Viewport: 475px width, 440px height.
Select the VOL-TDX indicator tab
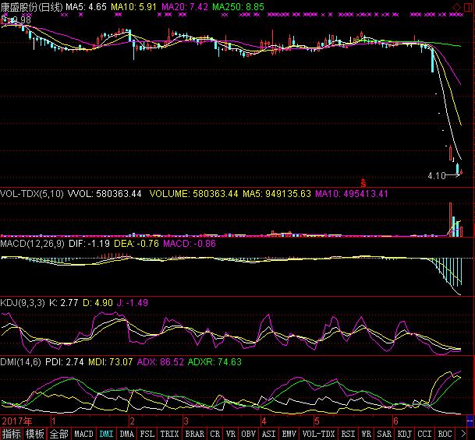click(x=318, y=434)
